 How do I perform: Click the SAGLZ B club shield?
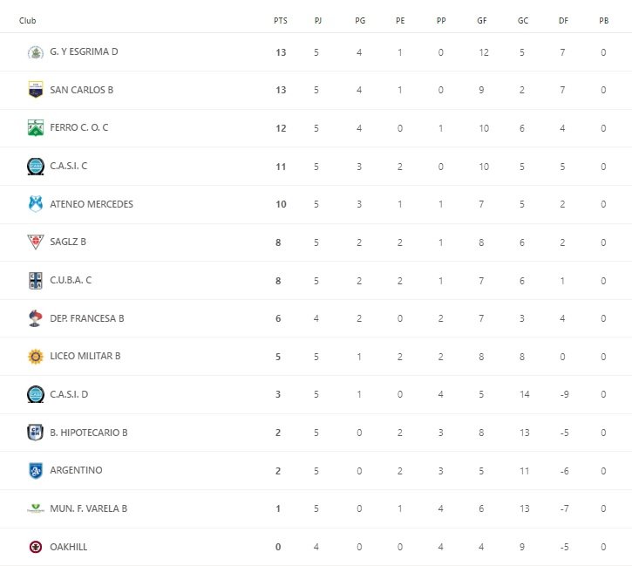coord(35,242)
